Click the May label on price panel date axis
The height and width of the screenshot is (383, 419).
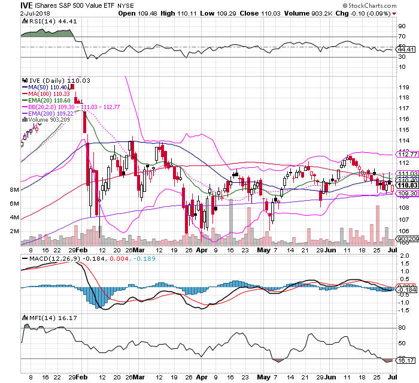tap(263, 250)
